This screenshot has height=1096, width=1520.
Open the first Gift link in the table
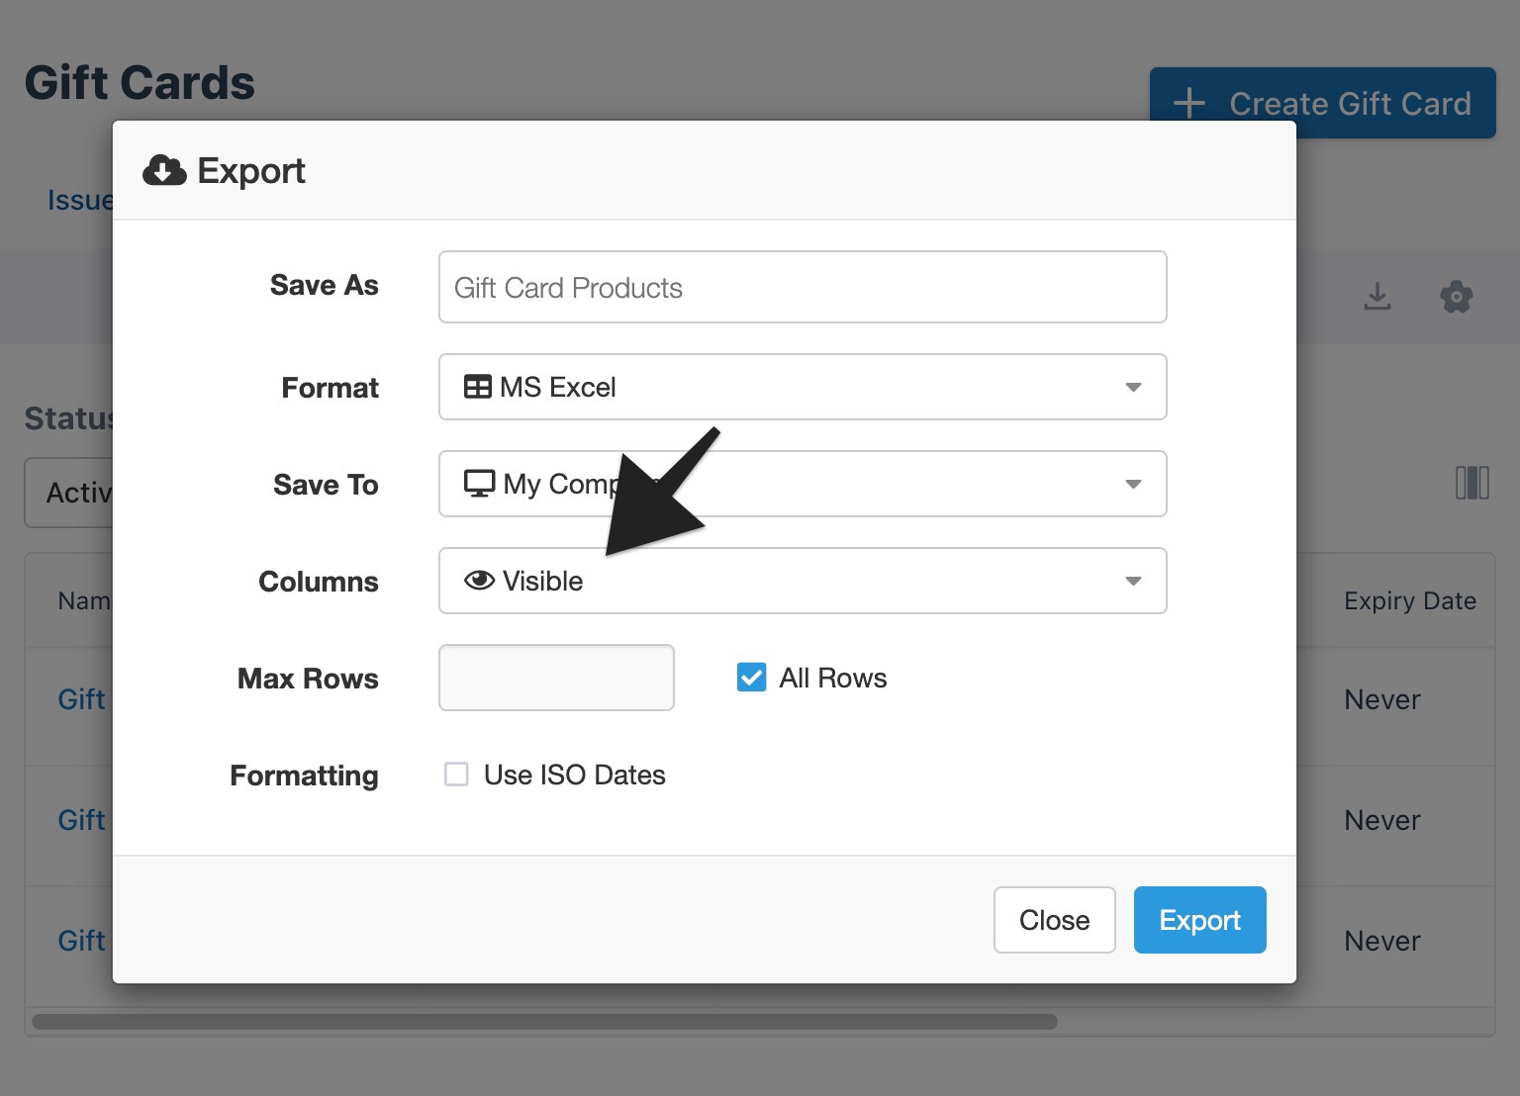pyautogui.click(x=81, y=699)
